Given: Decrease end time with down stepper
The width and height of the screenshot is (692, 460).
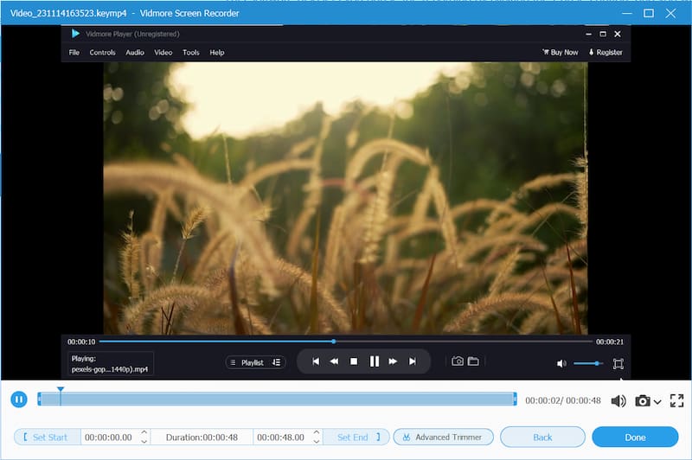Looking at the screenshot, I should click(x=317, y=441).
